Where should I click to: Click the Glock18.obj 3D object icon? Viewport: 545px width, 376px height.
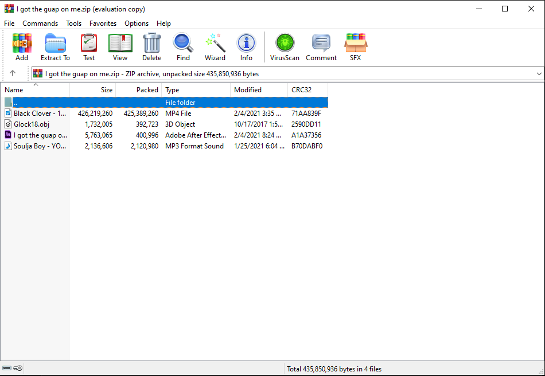(9, 124)
